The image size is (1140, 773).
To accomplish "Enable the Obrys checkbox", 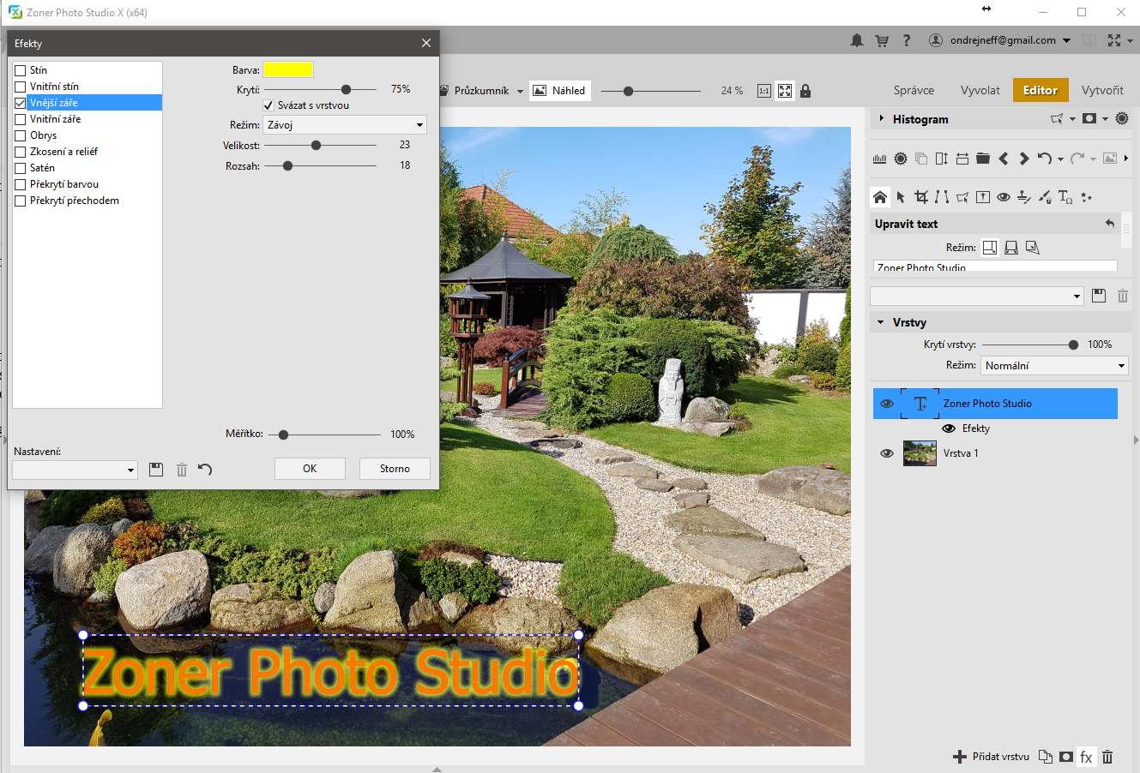I will (20, 135).
